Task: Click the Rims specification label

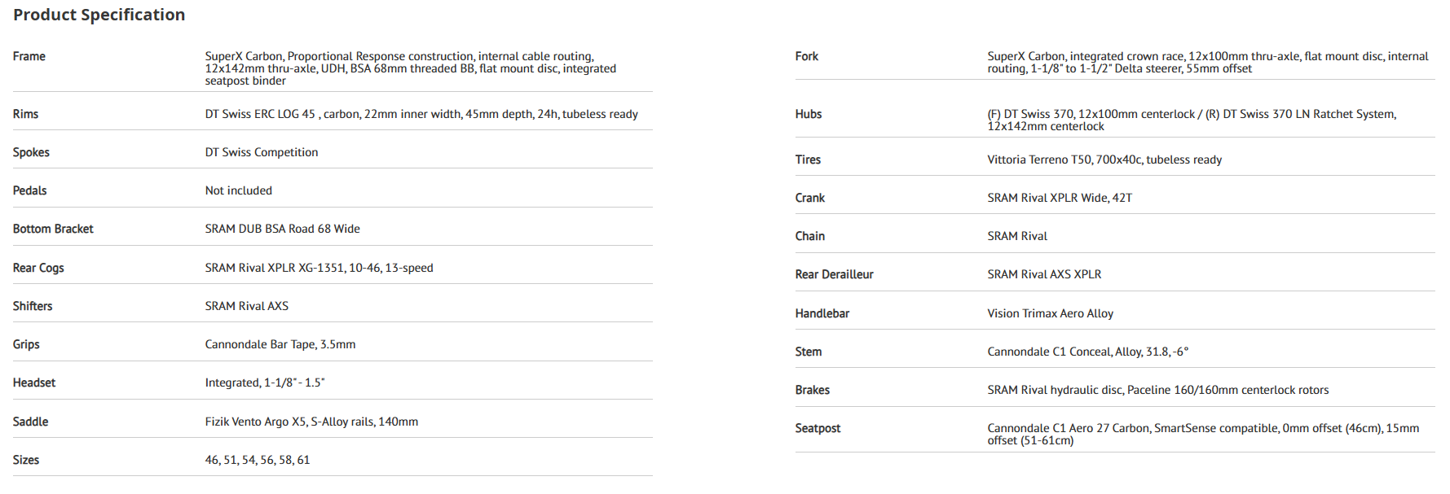Action: click(x=25, y=114)
